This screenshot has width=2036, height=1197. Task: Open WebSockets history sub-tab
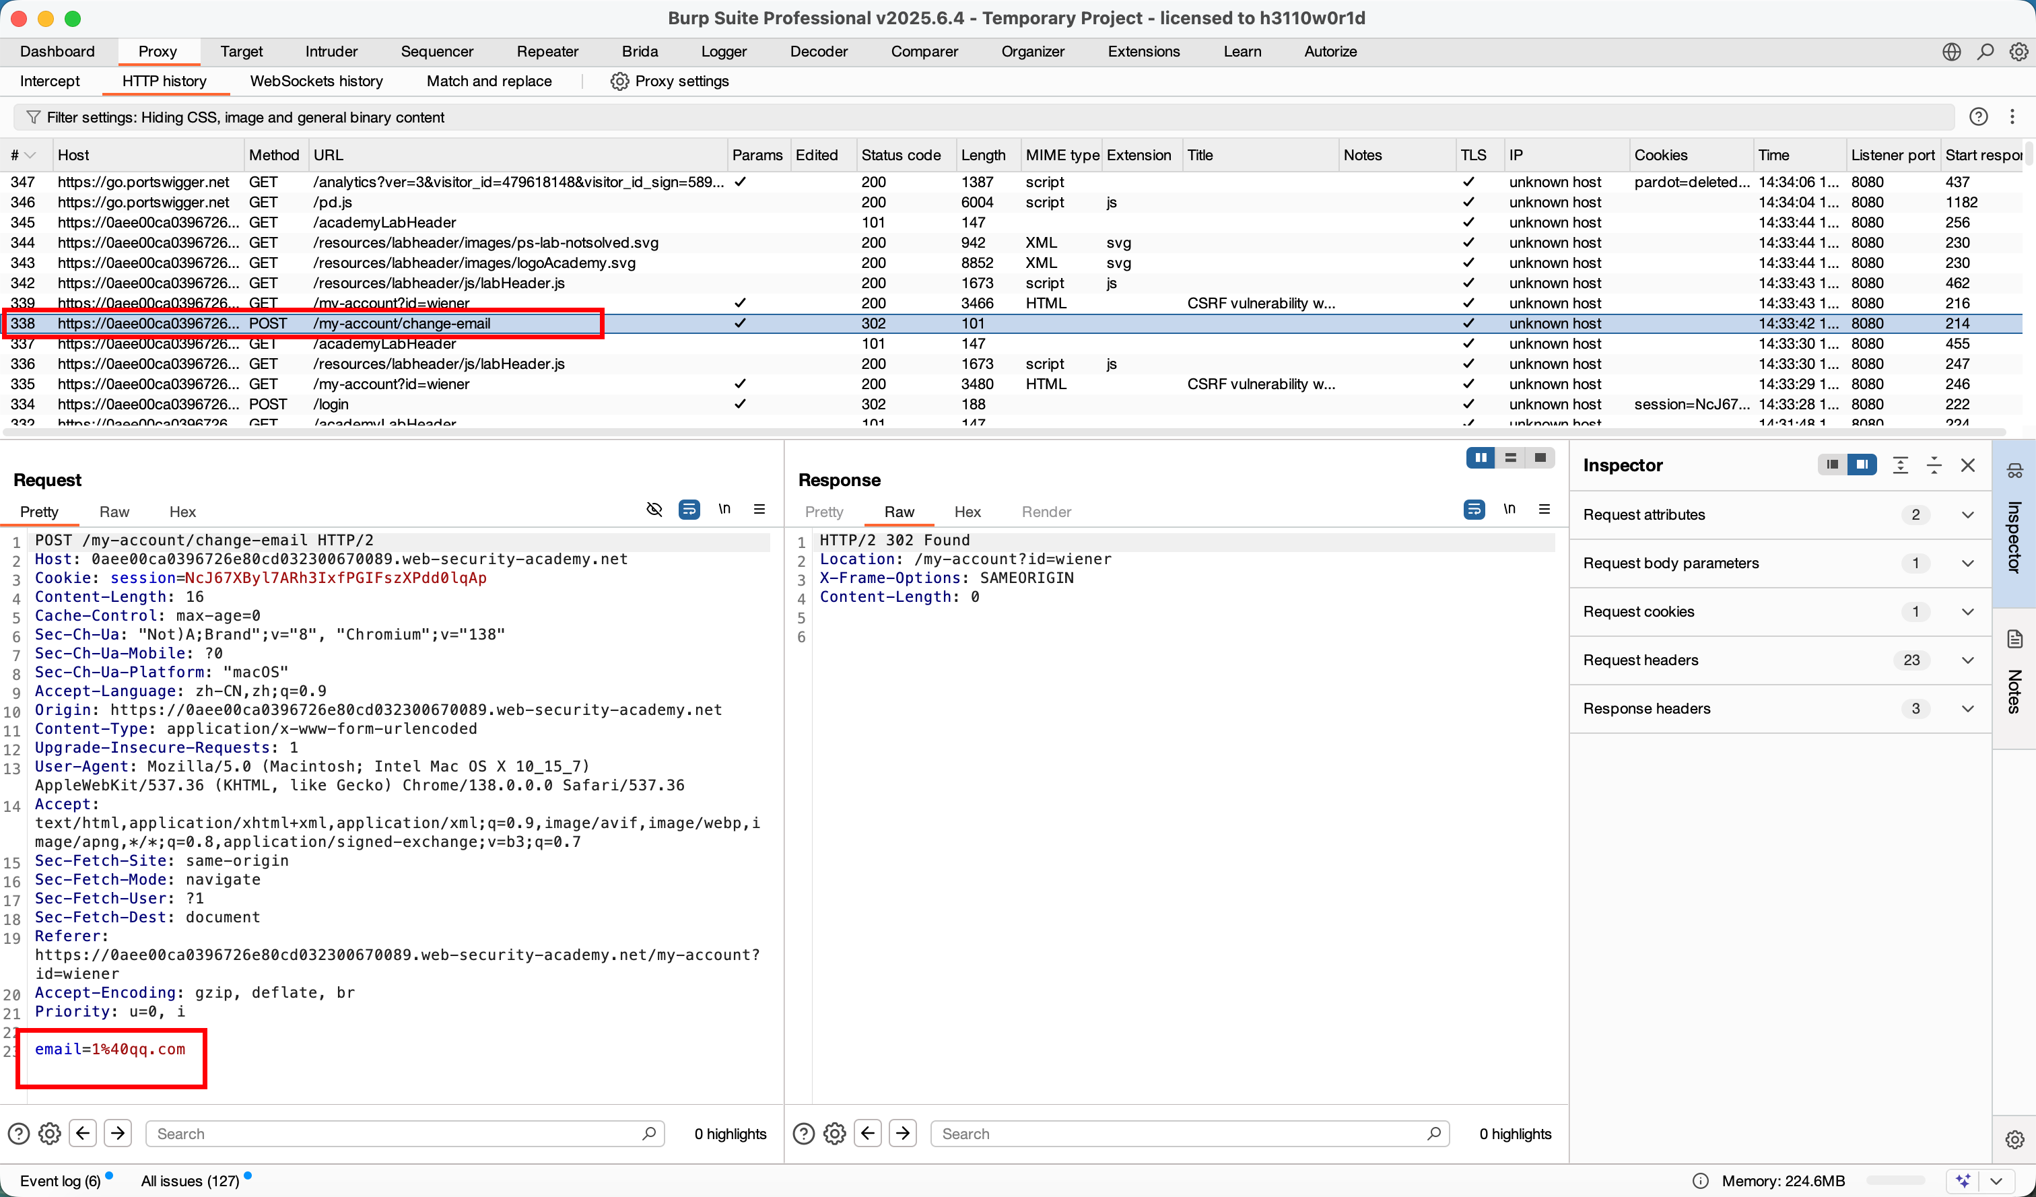click(x=316, y=81)
